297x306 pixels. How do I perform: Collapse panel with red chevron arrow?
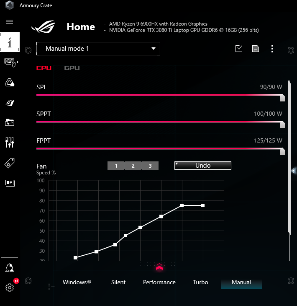[x=159, y=267]
